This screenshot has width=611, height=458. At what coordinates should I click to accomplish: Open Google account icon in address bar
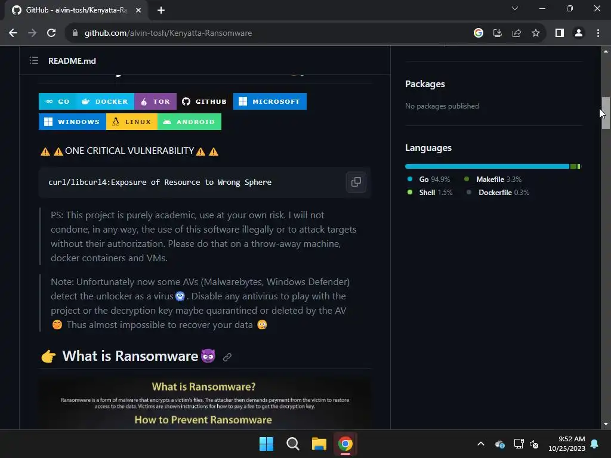pos(478,33)
